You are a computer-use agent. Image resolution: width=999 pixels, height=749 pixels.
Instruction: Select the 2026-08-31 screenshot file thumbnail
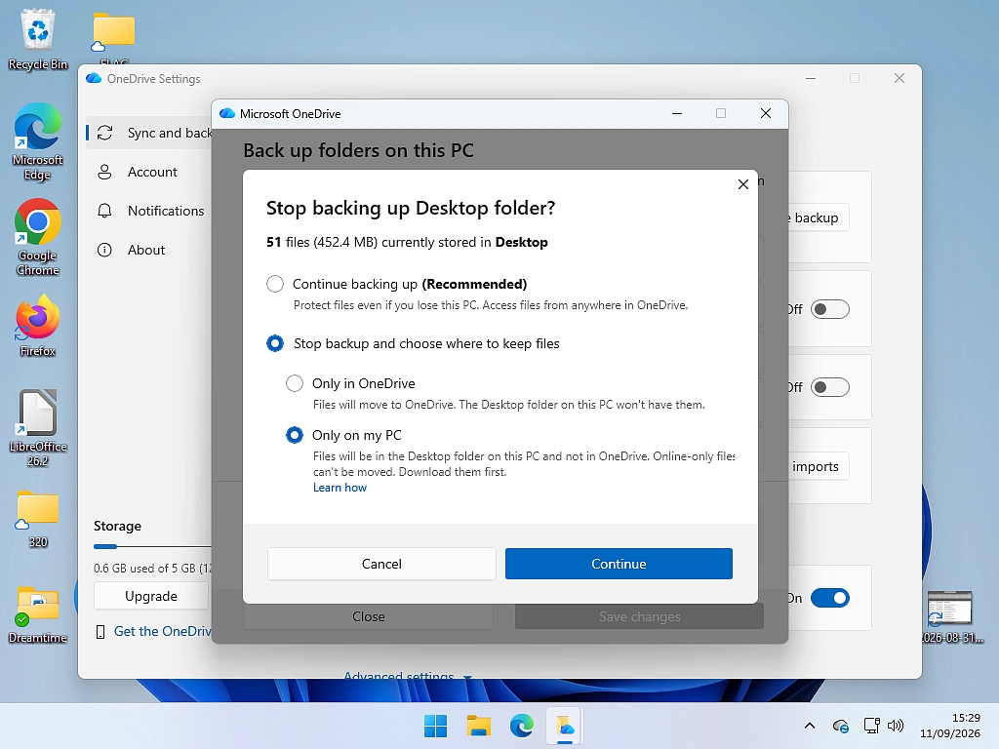tap(950, 616)
